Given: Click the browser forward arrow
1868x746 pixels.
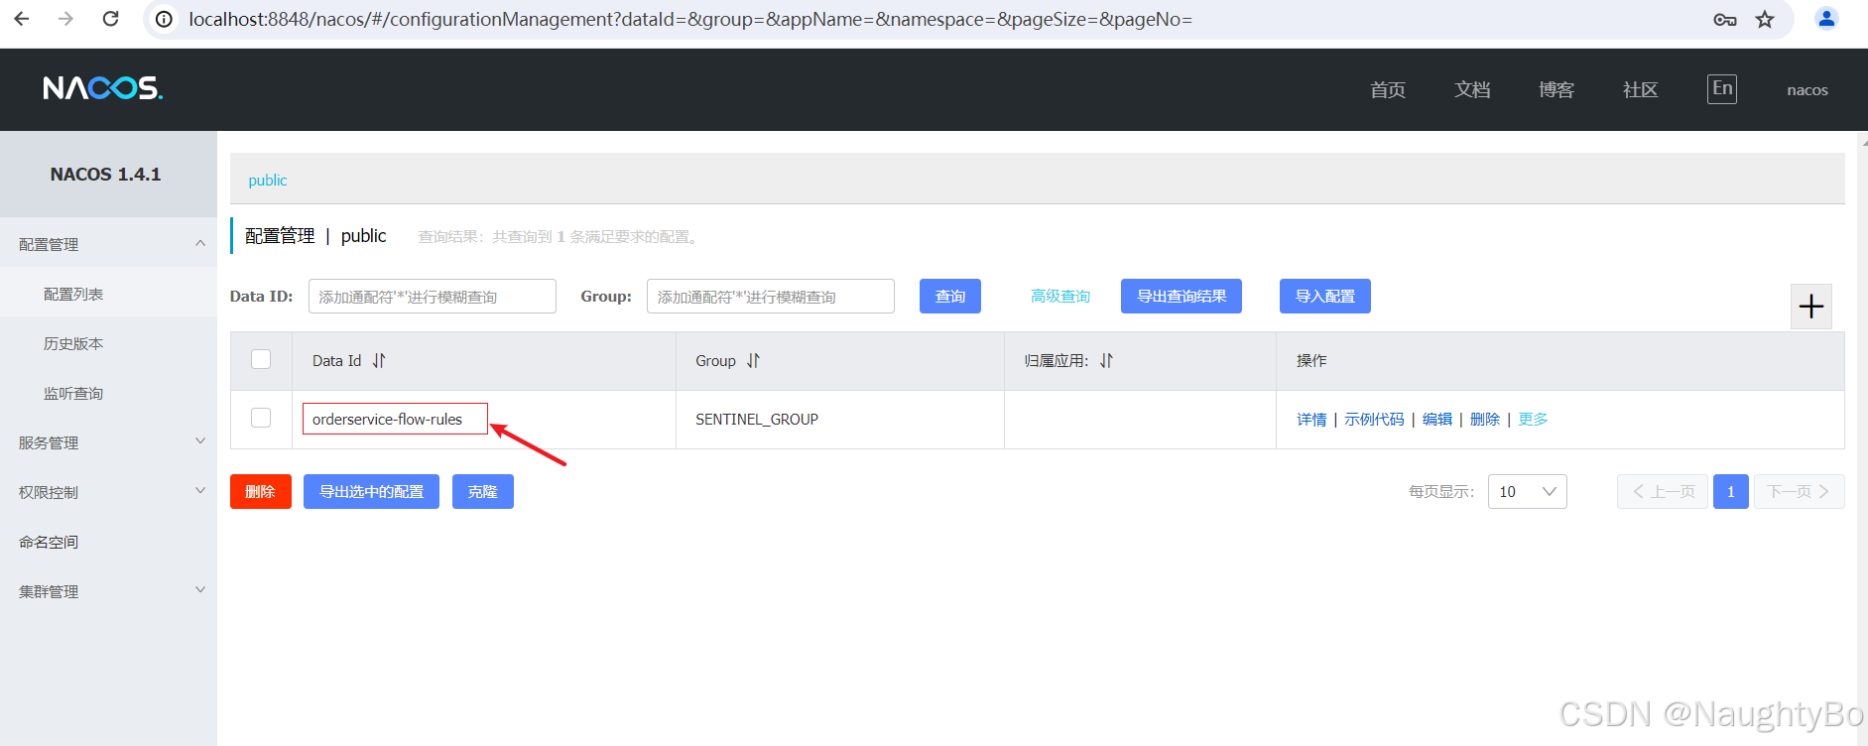Looking at the screenshot, I should coord(65,19).
